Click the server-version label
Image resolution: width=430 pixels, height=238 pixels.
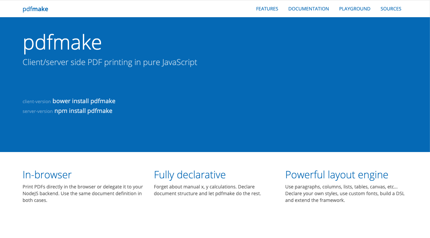coord(37,111)
